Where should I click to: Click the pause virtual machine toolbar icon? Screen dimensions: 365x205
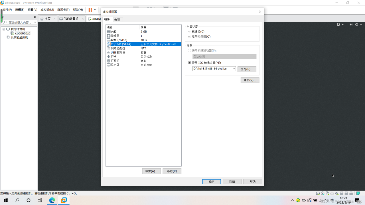pos(90,10)
